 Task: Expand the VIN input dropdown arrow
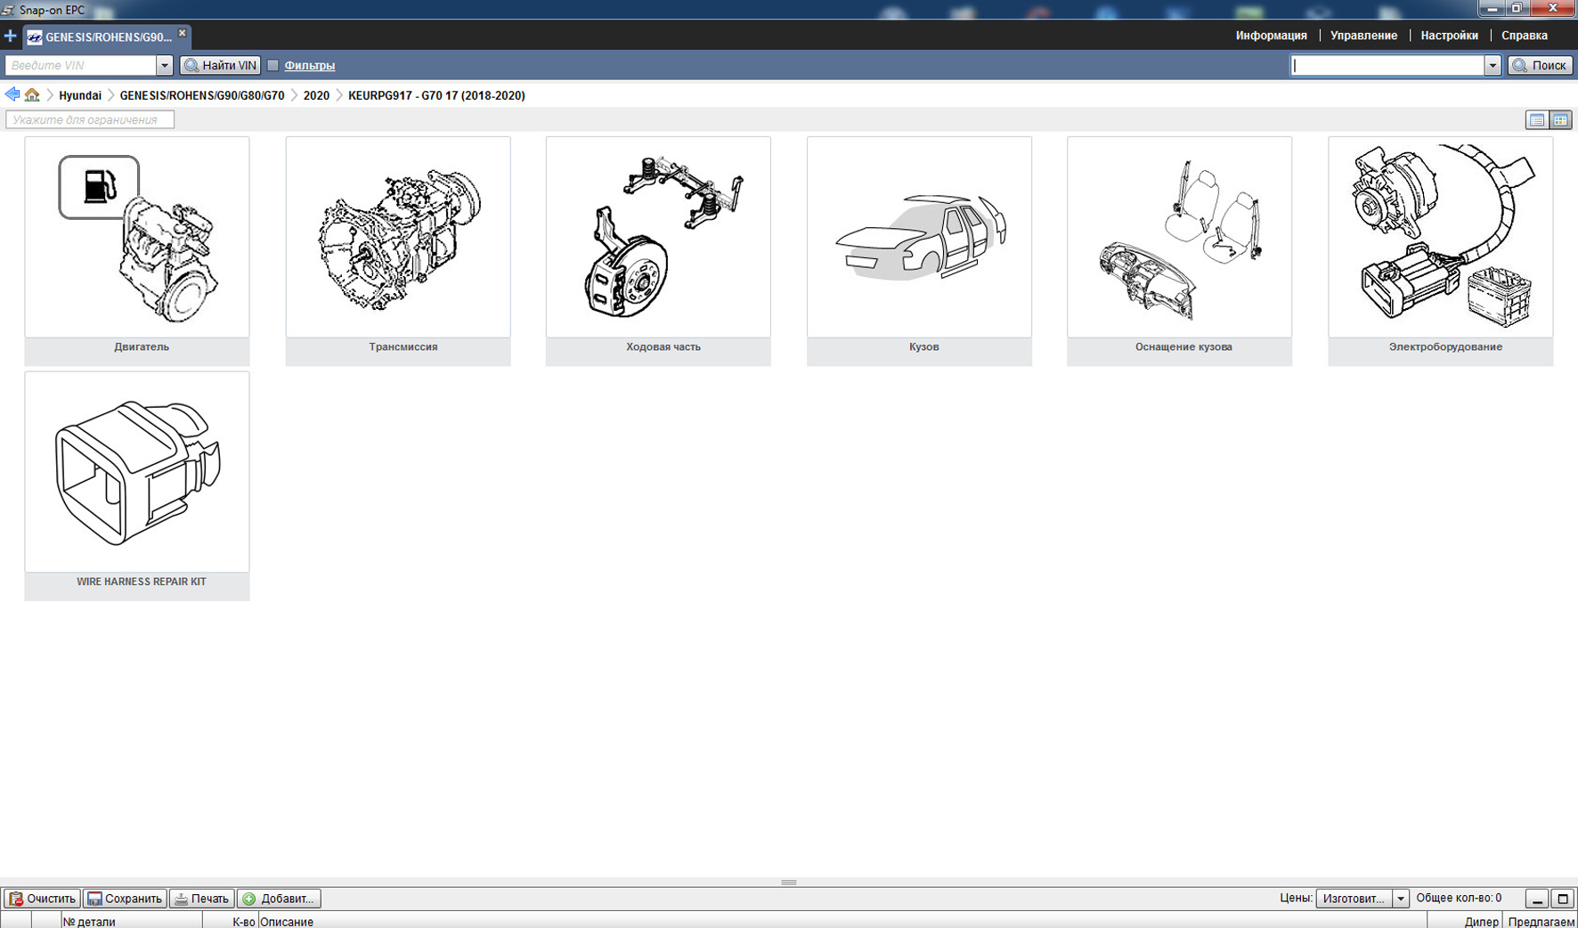[x=164, y=65]
